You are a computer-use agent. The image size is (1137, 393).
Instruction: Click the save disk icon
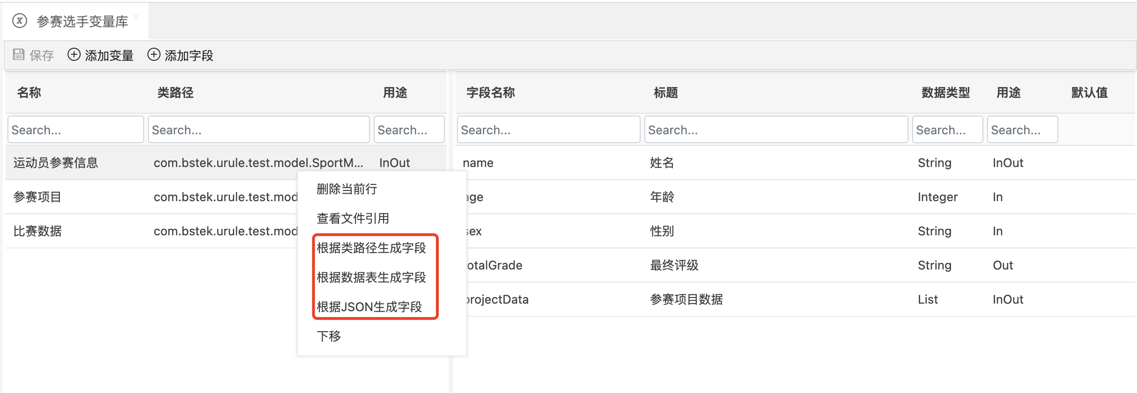pos(19,55)
